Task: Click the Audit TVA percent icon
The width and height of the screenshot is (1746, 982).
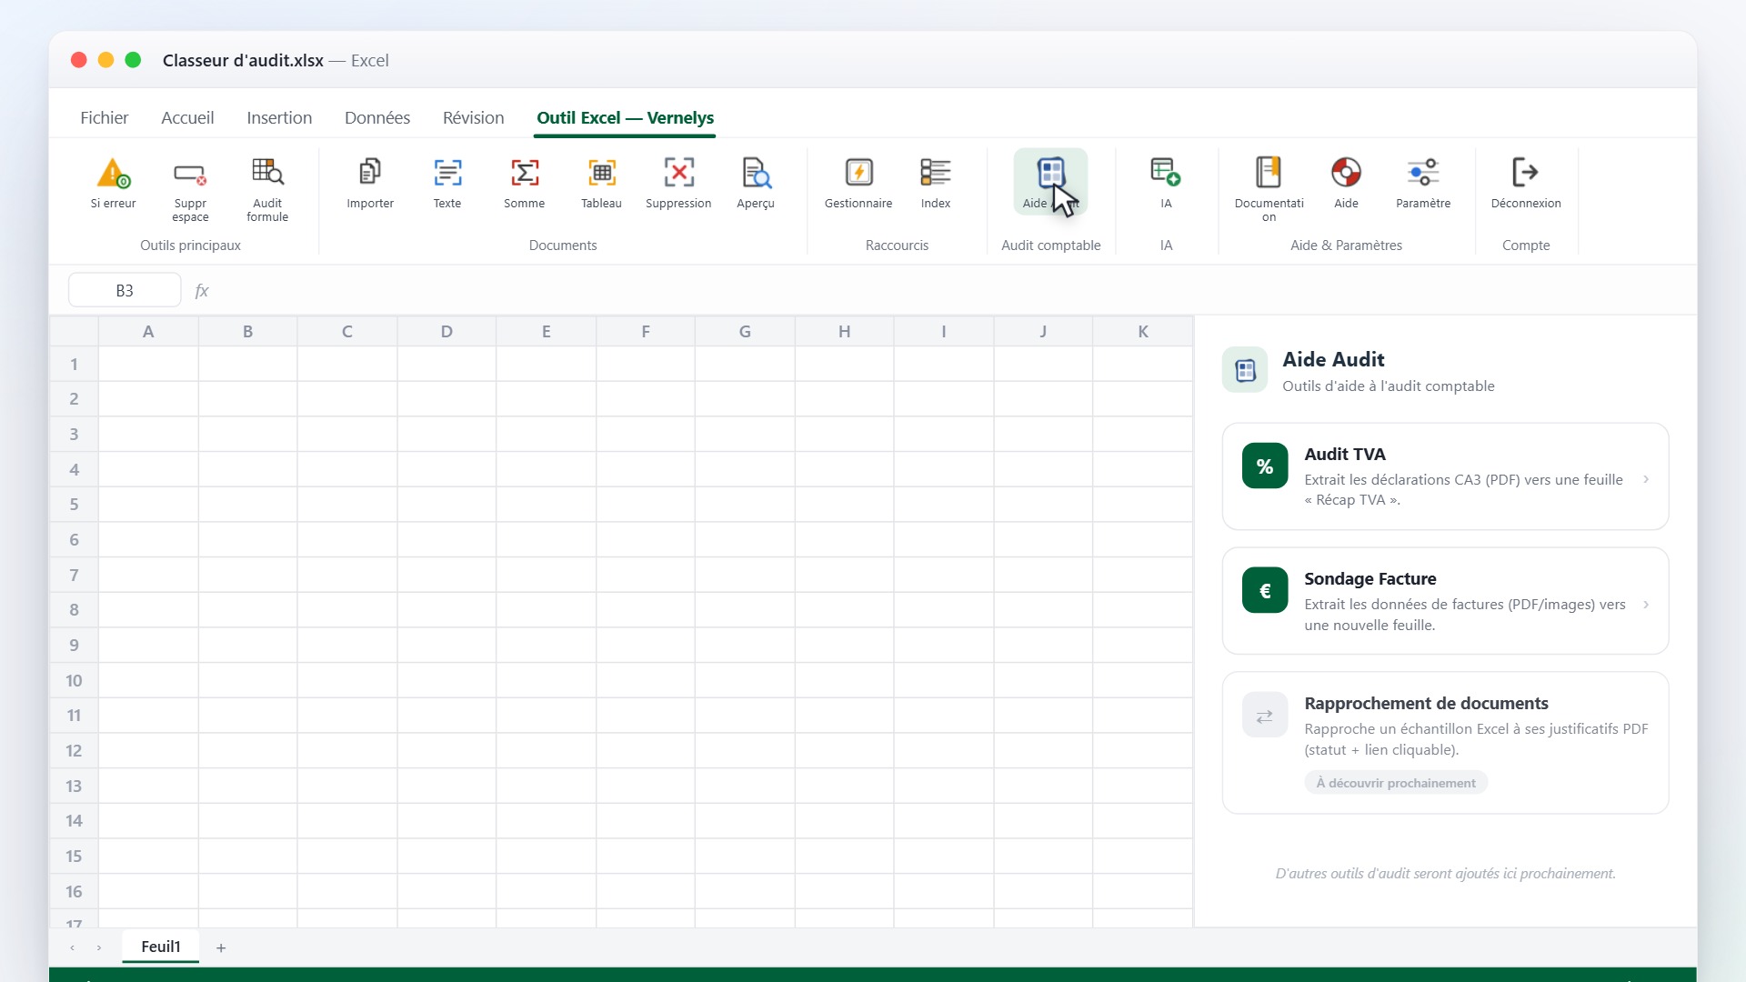Action: (x=1265, y=466)
